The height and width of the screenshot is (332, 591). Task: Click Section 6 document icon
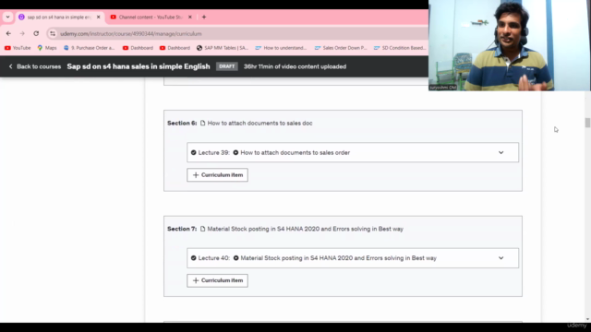point(203,123)
